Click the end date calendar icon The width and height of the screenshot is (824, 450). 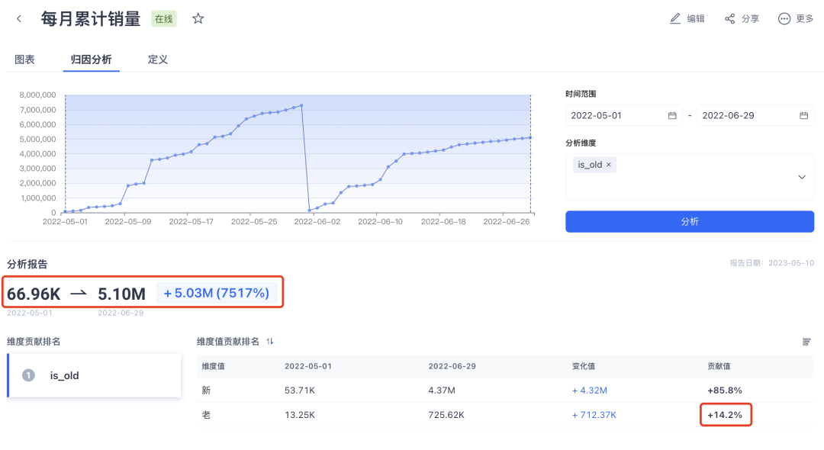point(803,116)
